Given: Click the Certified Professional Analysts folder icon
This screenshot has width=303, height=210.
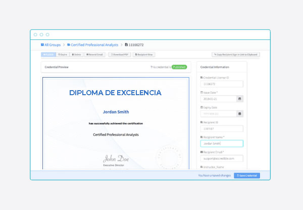Looking at the screenshot, I should pos(69,45).
